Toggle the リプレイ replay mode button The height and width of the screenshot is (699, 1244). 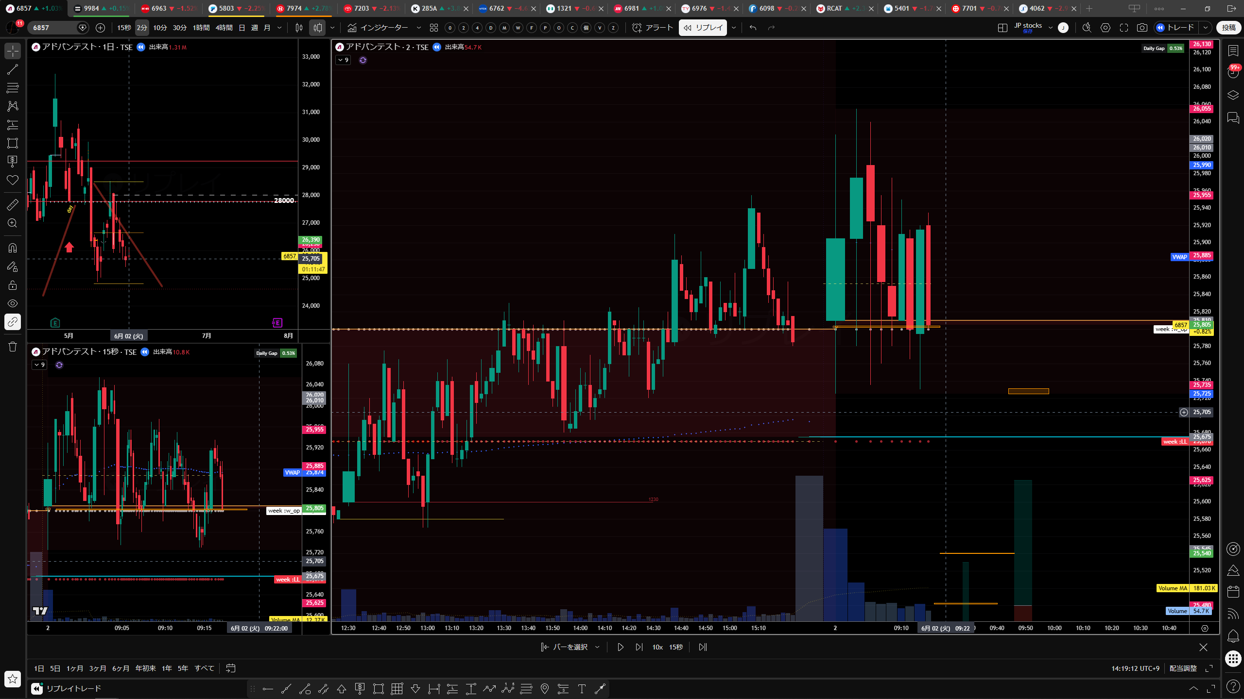pos(703,28)
